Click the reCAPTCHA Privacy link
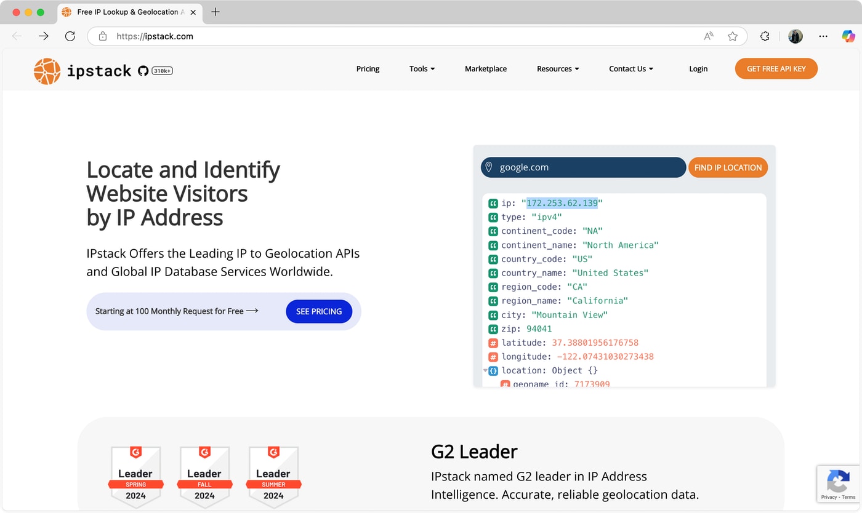Viewport: 862px width, 513px height. (x=829, y=497)
